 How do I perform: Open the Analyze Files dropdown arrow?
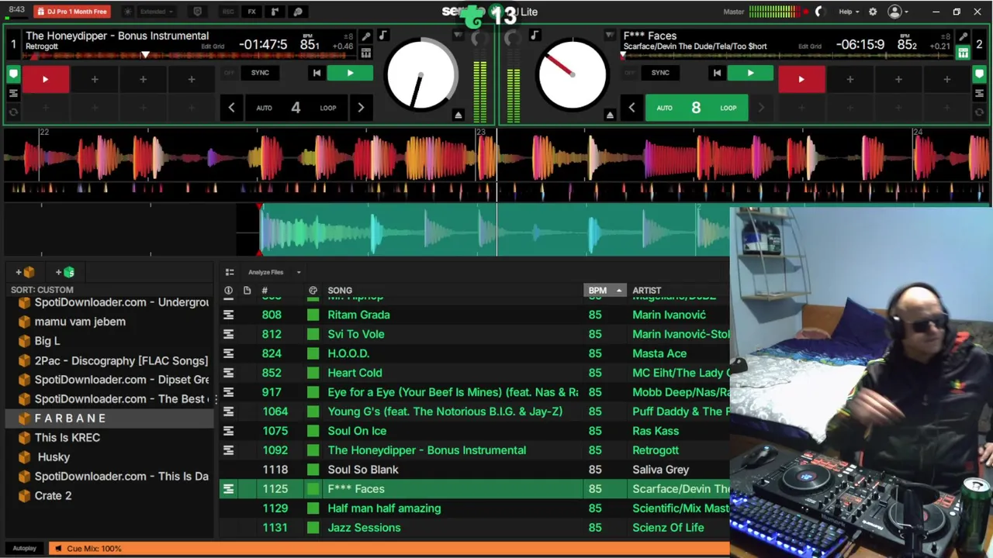point(298,272)
